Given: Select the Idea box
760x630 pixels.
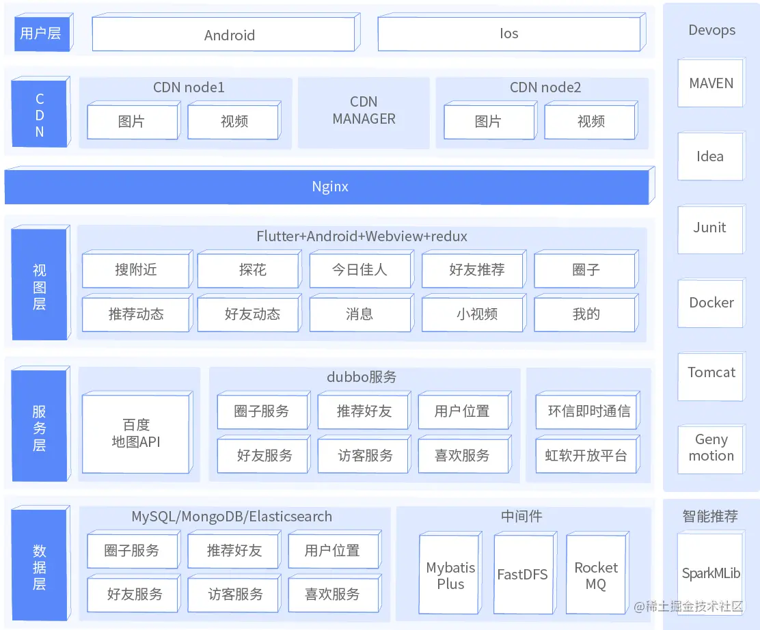Looking at the screenshot, I should pos(711,156).
